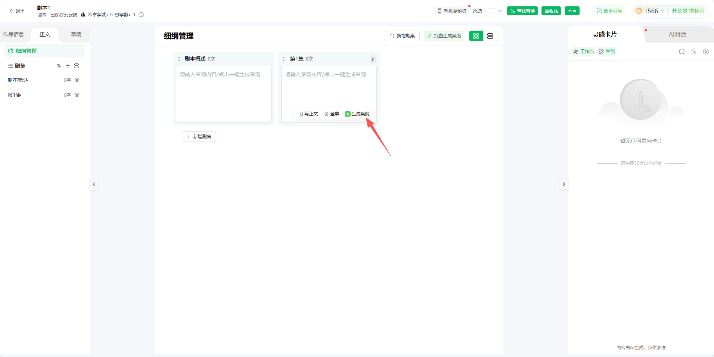714x357 pixels.
Task: Toggle visibility eye for 剧本概述
Action: coord(77,80)
